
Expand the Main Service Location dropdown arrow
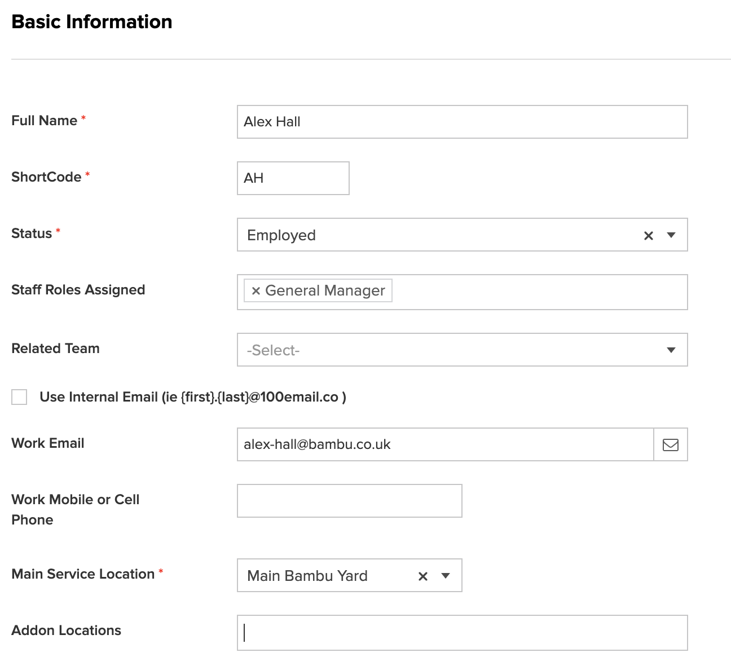point(446,576)
